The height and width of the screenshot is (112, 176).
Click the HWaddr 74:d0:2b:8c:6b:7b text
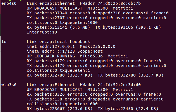(110, 3)
